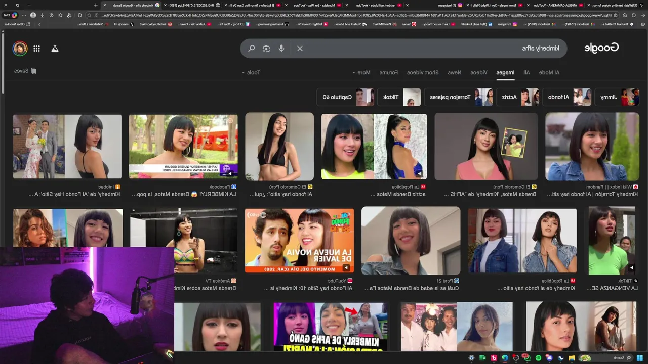Viewport: 648px width, 364px height.
Task: Open the Google apps grid
Action: [x=36, y=49]
